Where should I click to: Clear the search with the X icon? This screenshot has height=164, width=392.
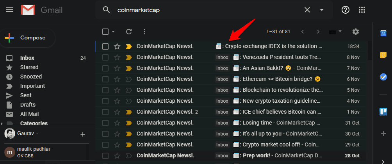tap(307, 10)
